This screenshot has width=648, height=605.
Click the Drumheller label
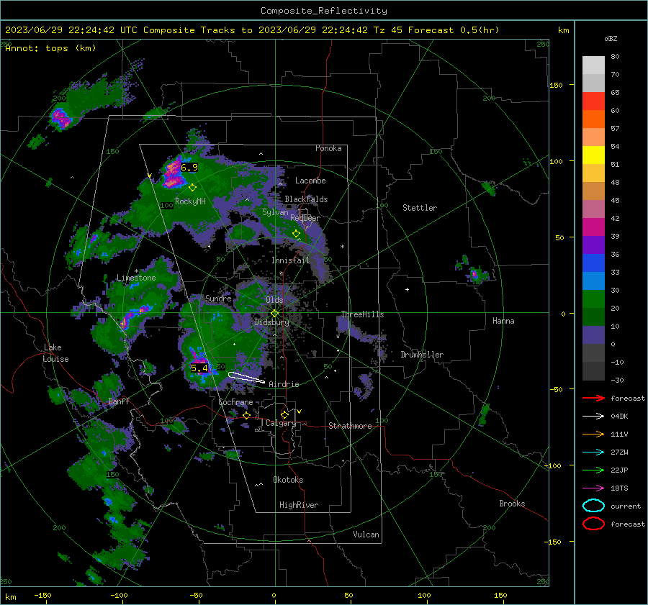(x=422, y=355)
